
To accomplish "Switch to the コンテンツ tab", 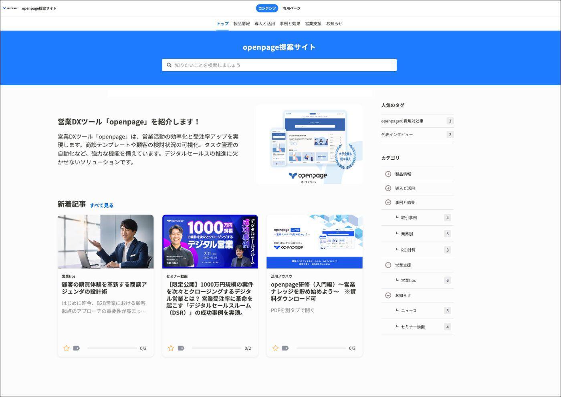I will coord(267,8).
